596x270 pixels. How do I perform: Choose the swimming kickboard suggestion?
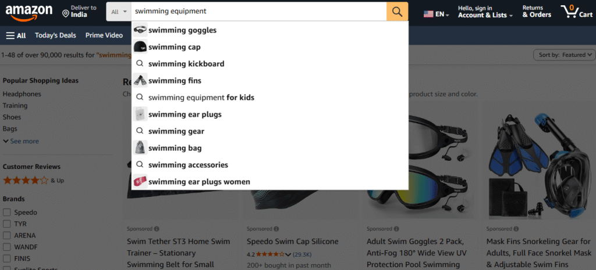click(x=186, y=64)
